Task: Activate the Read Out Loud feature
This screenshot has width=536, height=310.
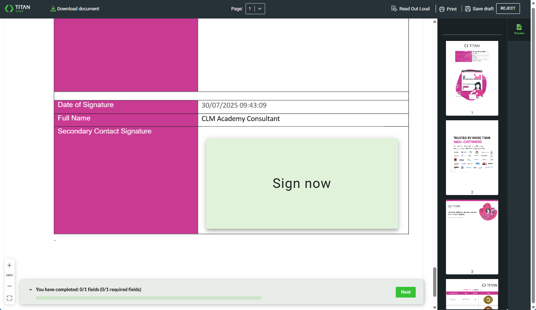Action: tap(411, 9)
